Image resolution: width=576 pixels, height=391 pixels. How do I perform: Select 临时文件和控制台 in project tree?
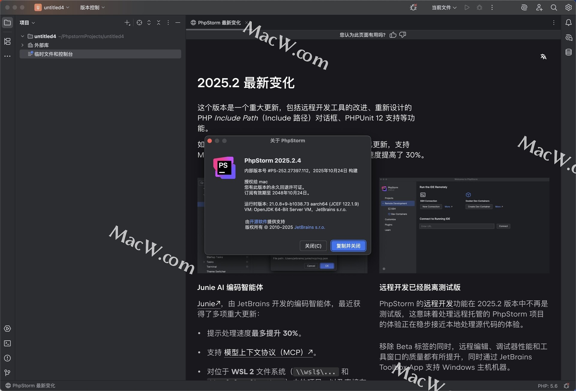tap(53, 54)
